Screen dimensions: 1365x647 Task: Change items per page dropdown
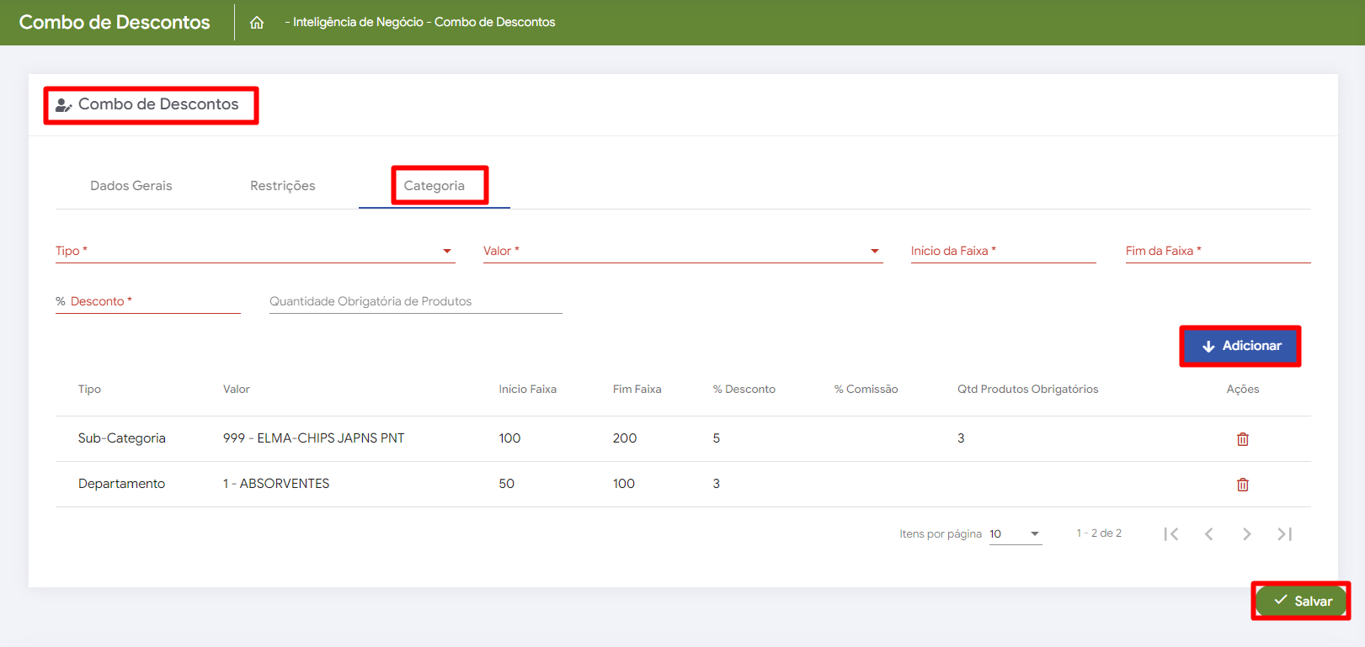pyautogui.click(x=1015, y=534)
